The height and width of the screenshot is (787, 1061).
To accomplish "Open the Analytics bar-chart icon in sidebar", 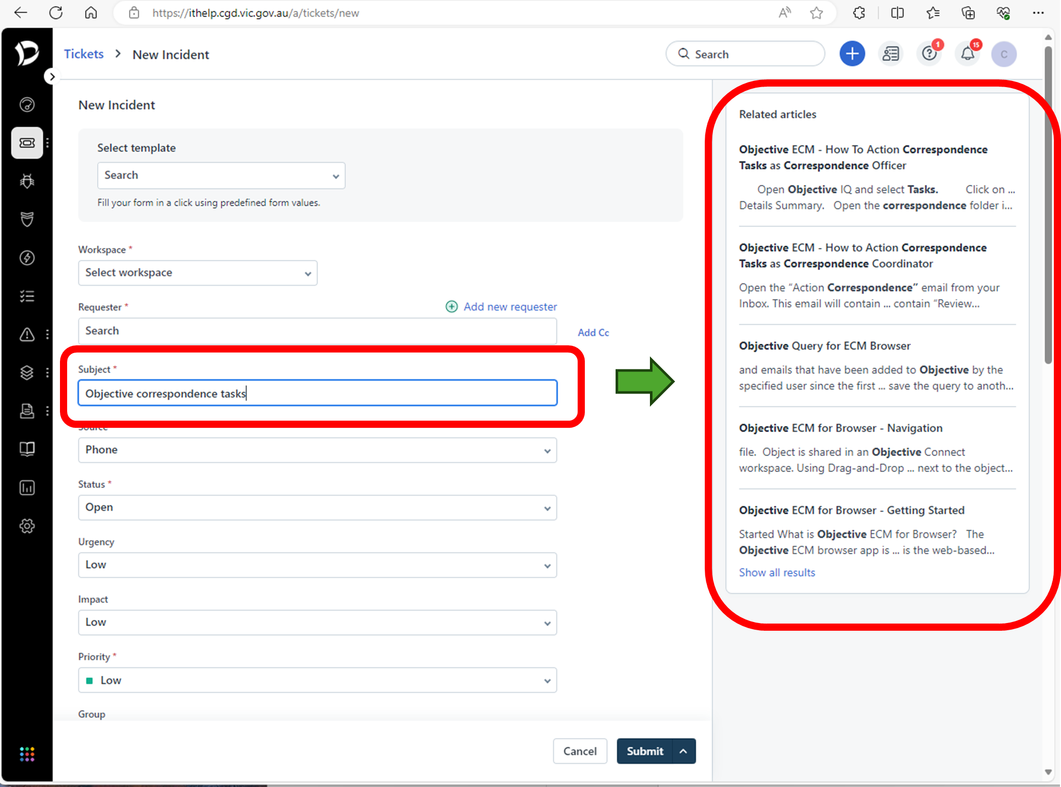I will point(27,487).
